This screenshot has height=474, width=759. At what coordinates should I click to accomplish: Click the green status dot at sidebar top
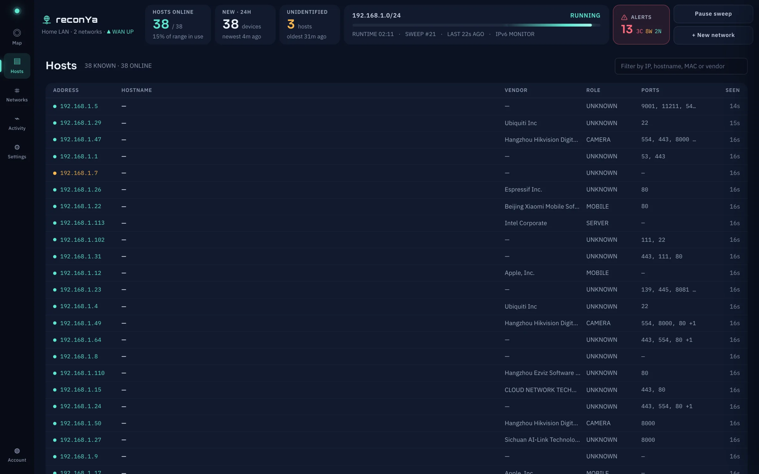pos(17,11)
